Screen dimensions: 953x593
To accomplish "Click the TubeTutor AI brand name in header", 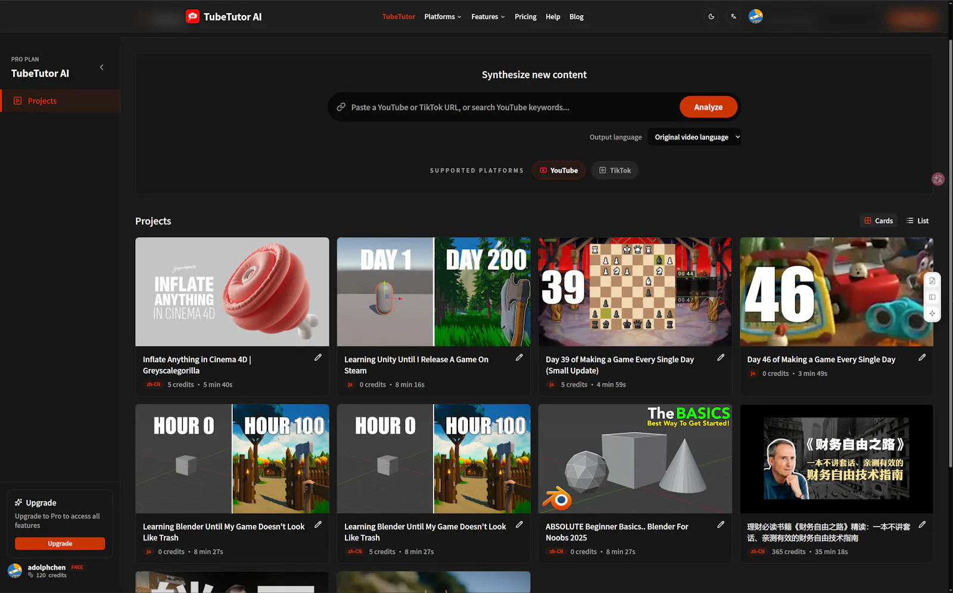I will [232, 17].
